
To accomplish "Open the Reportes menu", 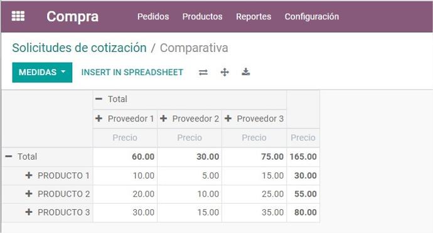I will [x=254, y=16].
